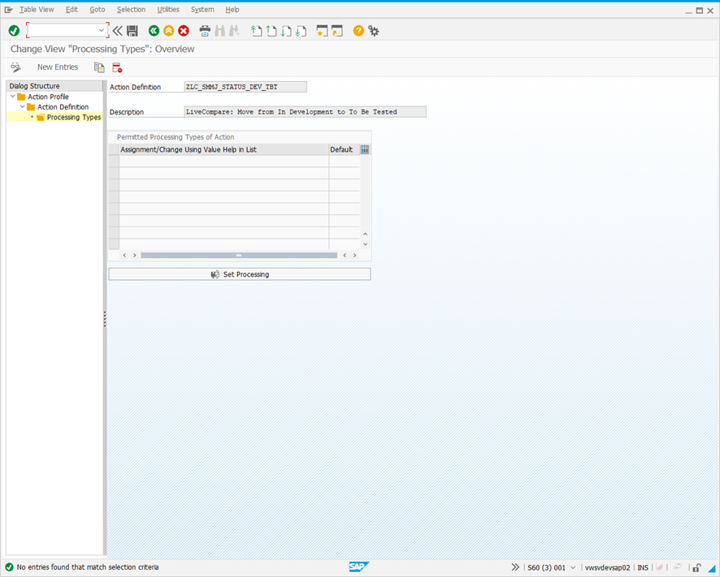Click New Entries button
720x577 pixels.
(x=58, y=67)
